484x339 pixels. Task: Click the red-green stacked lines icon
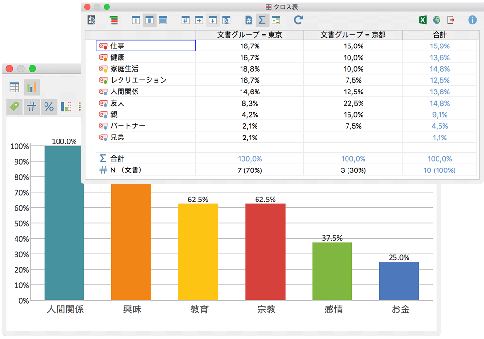click(x=114, y=20)
